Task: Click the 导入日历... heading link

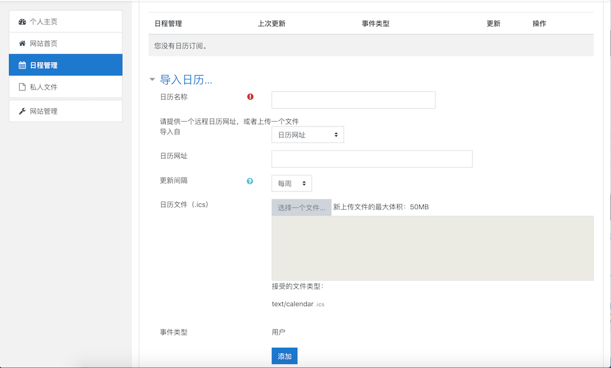Action: (x=186, y=80)
